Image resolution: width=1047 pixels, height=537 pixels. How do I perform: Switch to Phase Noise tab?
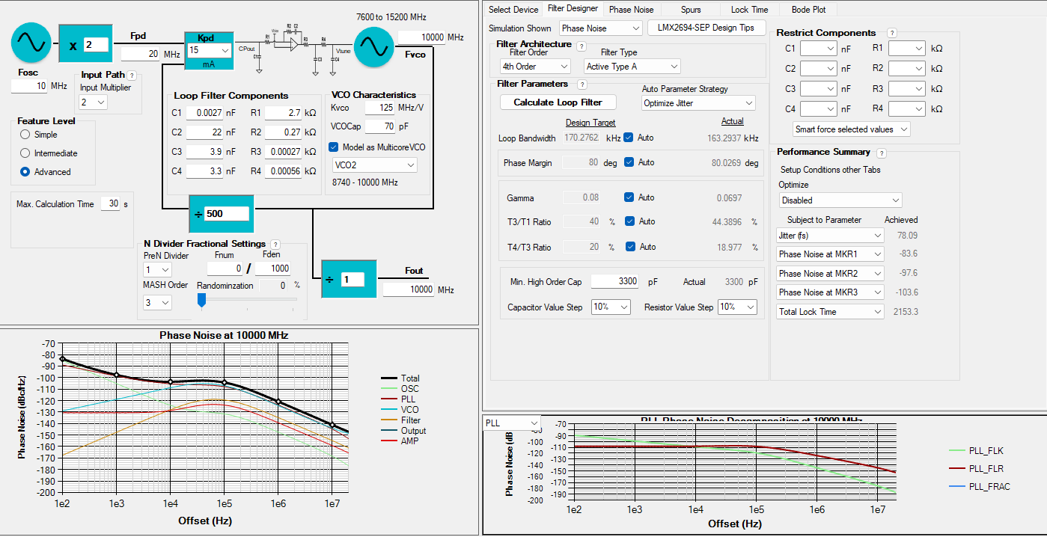tap(631, 10)
